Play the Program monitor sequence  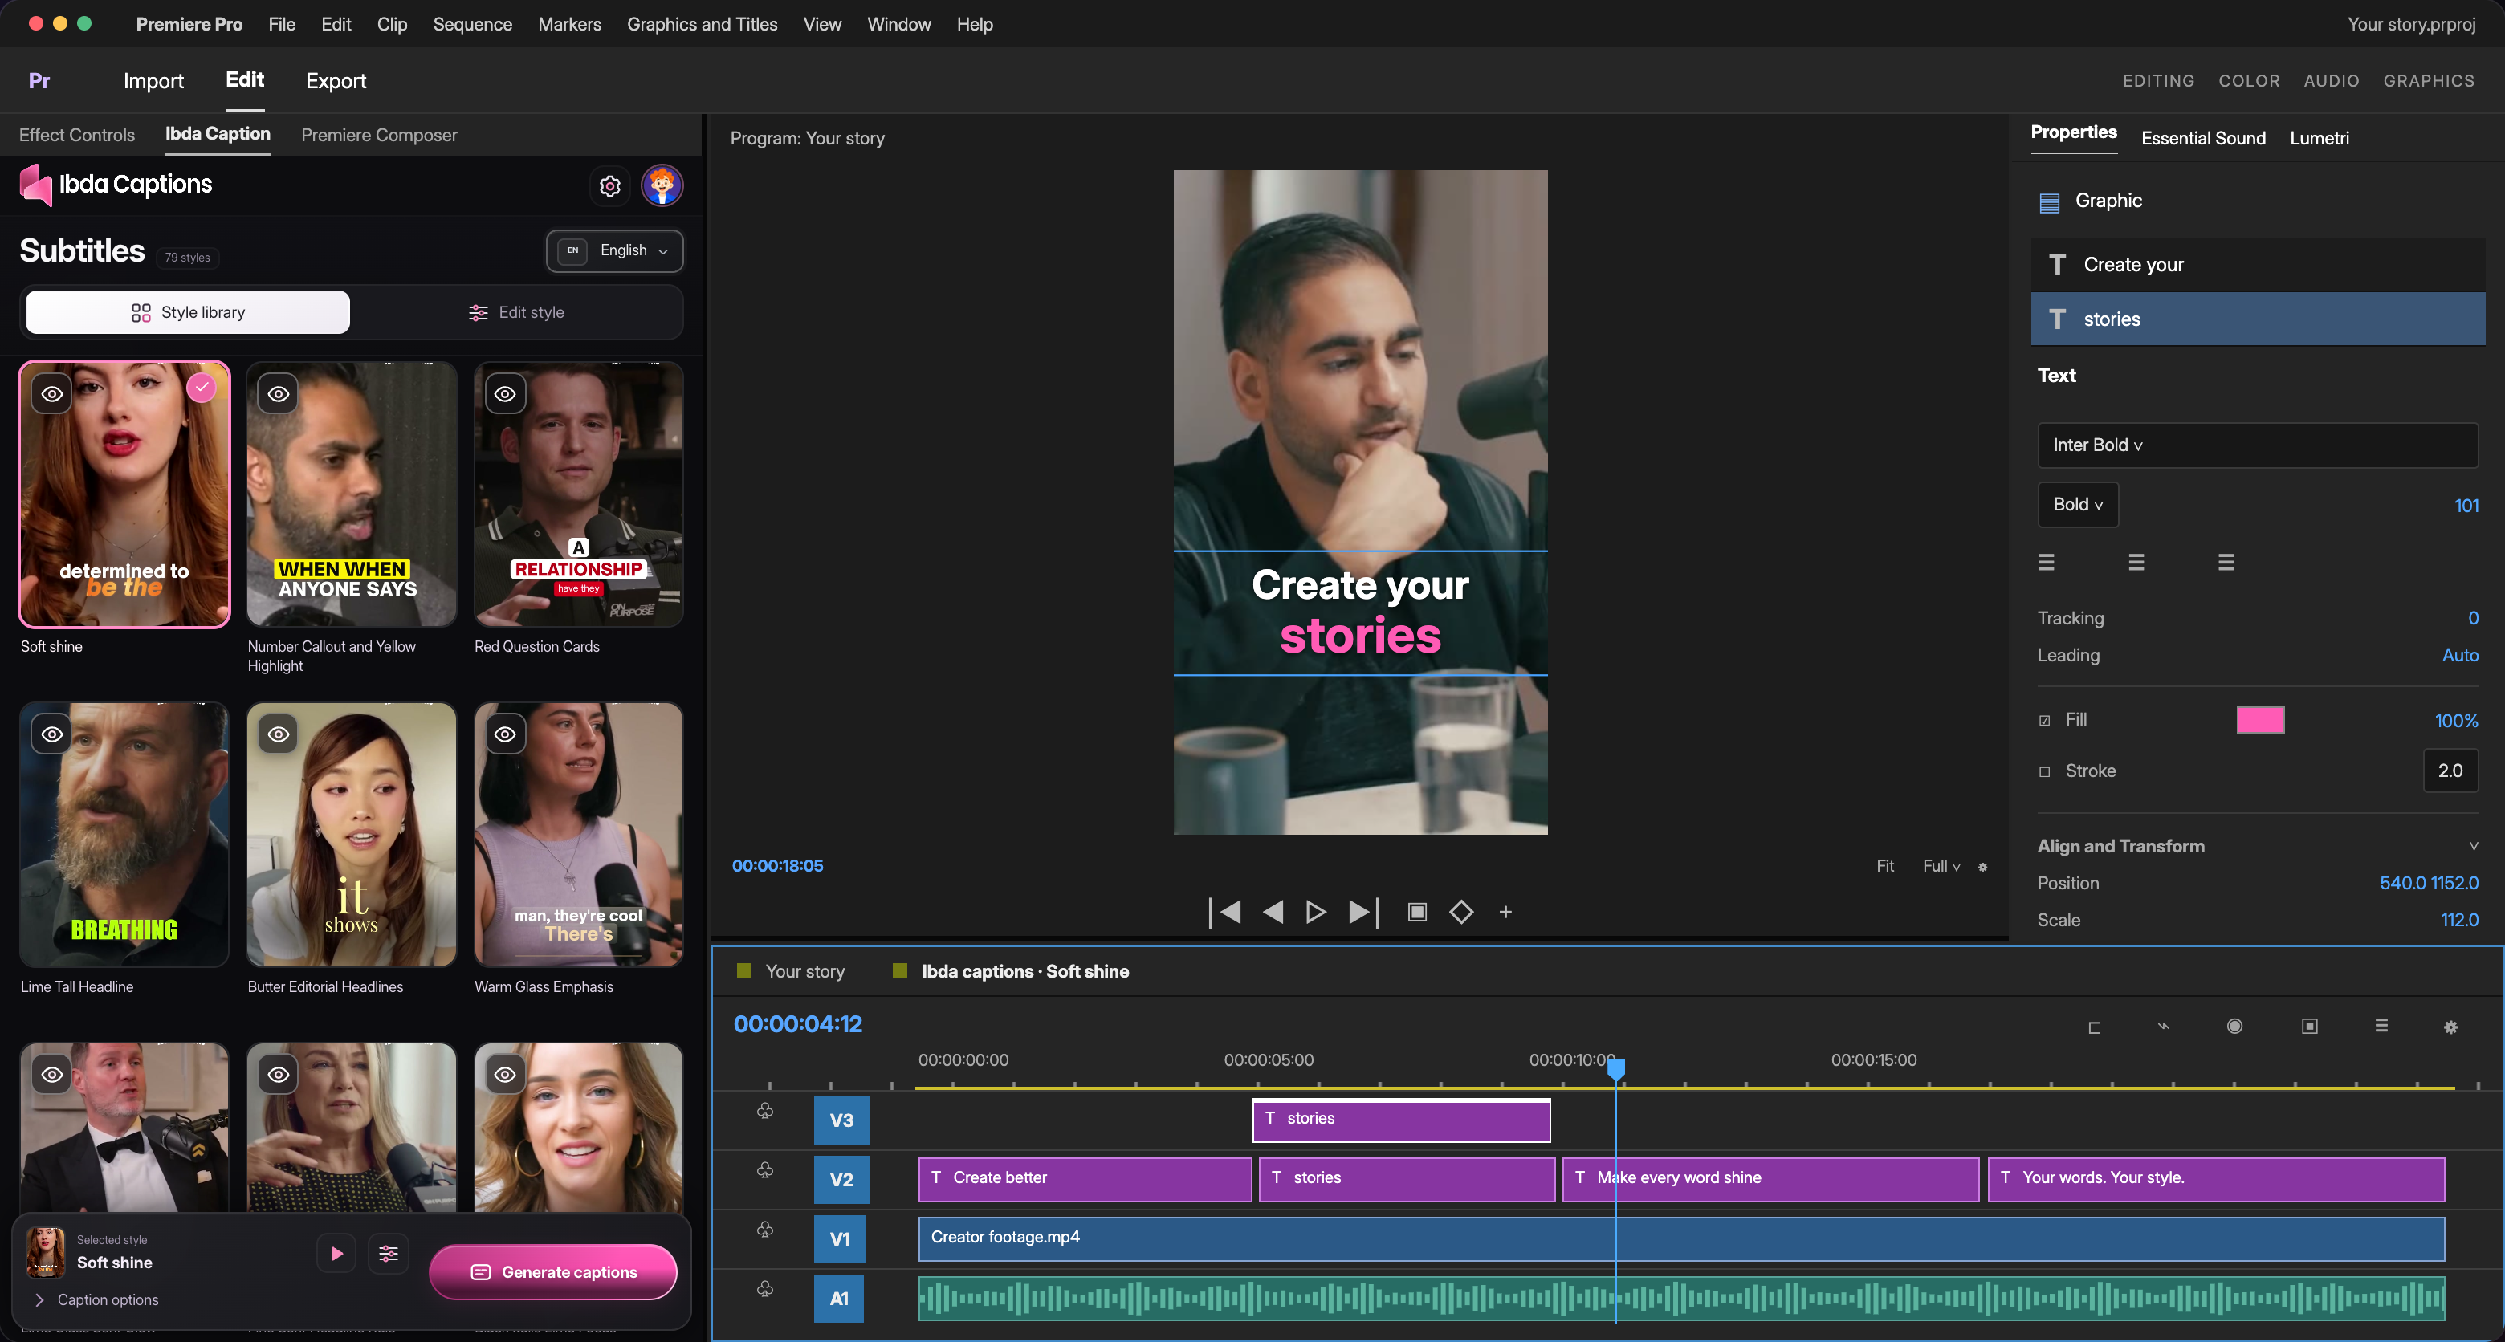1316,912
